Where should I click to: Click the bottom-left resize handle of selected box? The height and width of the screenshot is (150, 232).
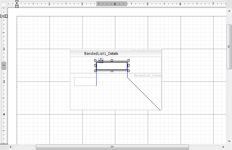pyautogui.click(x=95, y=71)
